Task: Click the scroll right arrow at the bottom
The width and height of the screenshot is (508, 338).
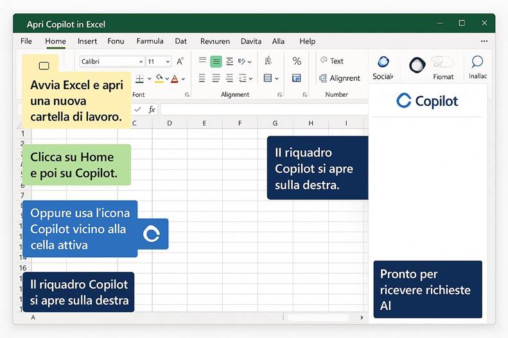Action: pyautogui.click(x=362, y=317)
